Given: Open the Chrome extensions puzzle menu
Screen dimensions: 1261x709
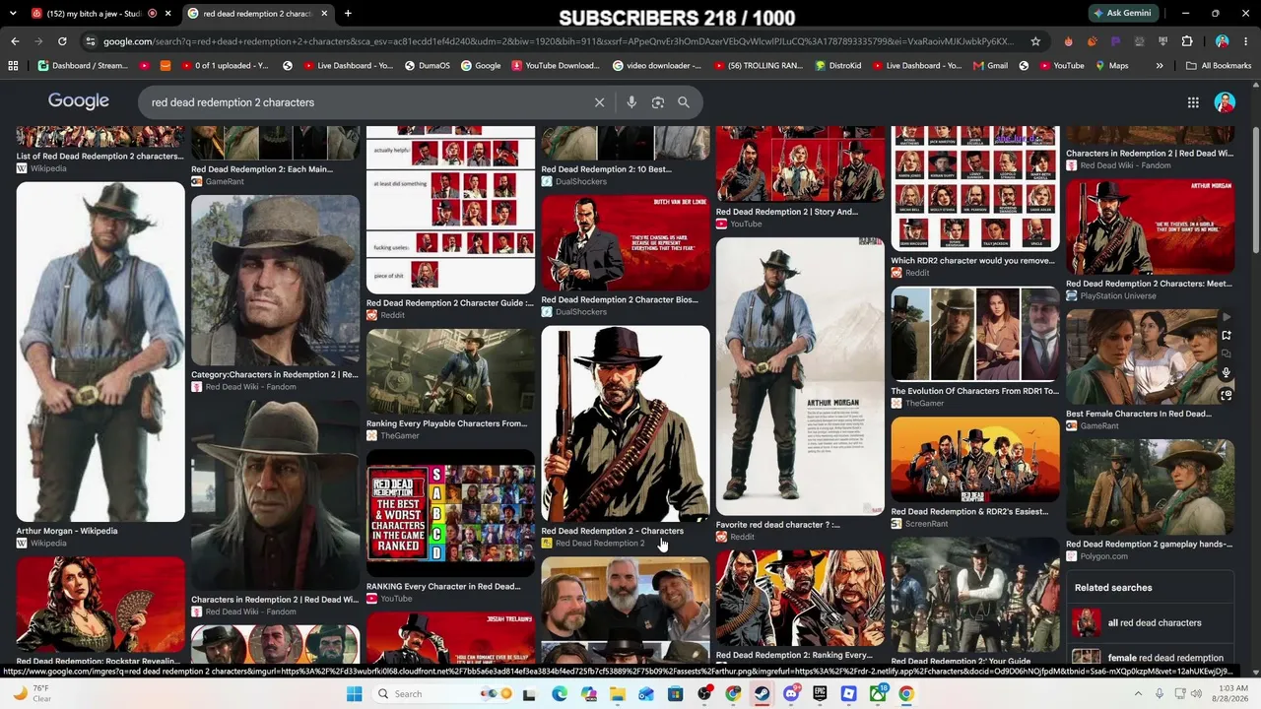Looking at the screenshot, I should [1187, 41].
